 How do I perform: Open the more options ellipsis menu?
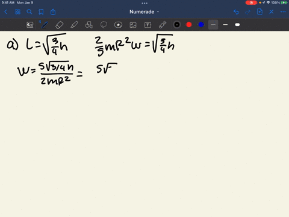coord(283,12)
